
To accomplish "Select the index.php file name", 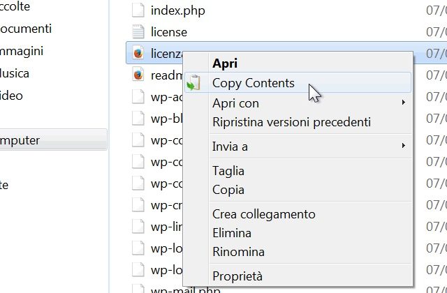I will coord(177,10).
